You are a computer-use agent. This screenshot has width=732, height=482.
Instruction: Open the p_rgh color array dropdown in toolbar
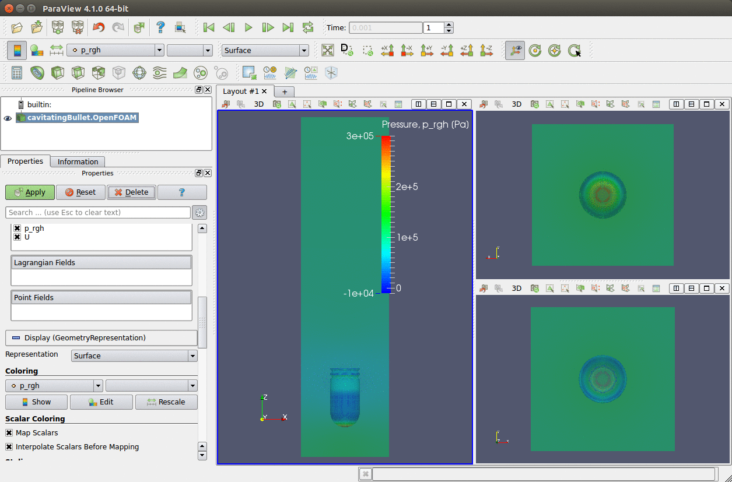[115, 50]
